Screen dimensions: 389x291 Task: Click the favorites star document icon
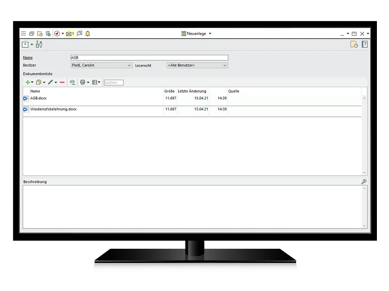coord(48,34)
